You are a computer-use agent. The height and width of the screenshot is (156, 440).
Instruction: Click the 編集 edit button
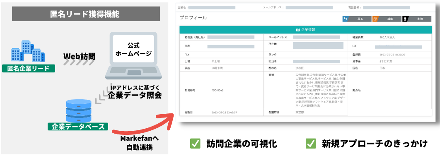[387, 19]
